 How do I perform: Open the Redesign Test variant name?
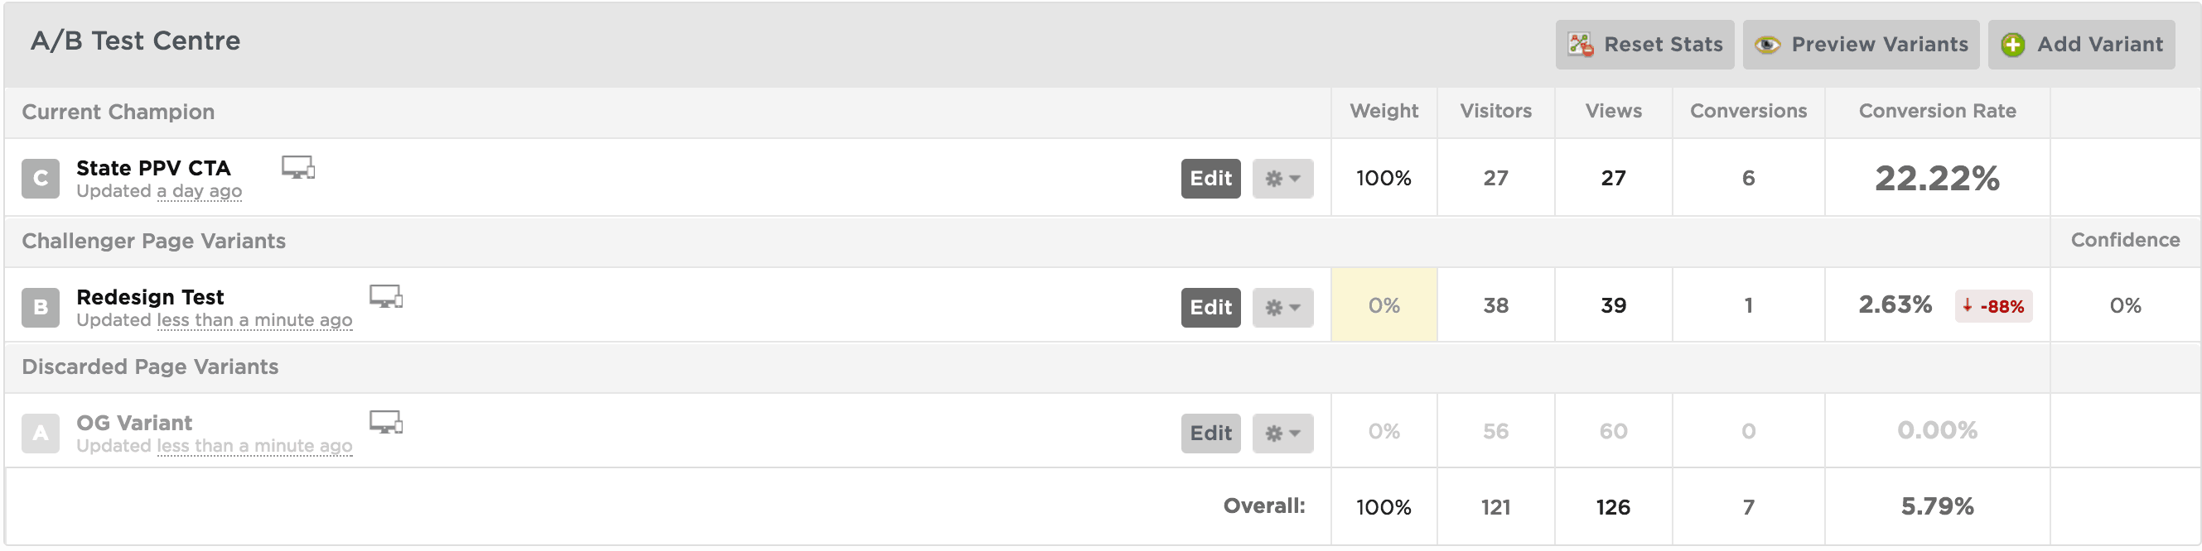[151, 297]
